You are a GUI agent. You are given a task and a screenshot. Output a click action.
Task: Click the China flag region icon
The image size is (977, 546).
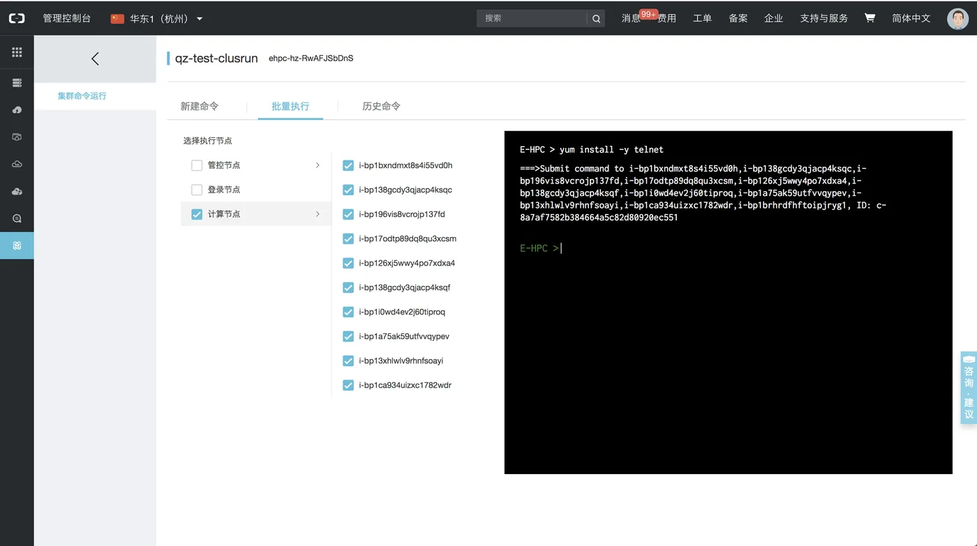[x=117, y=19]
